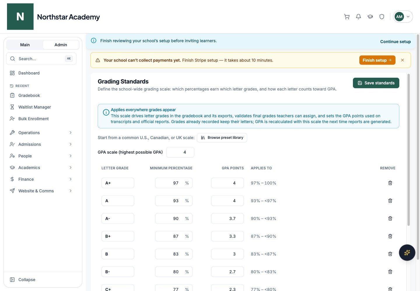
Task: Edit the B+ letter grade field
Action: [118, 236]
